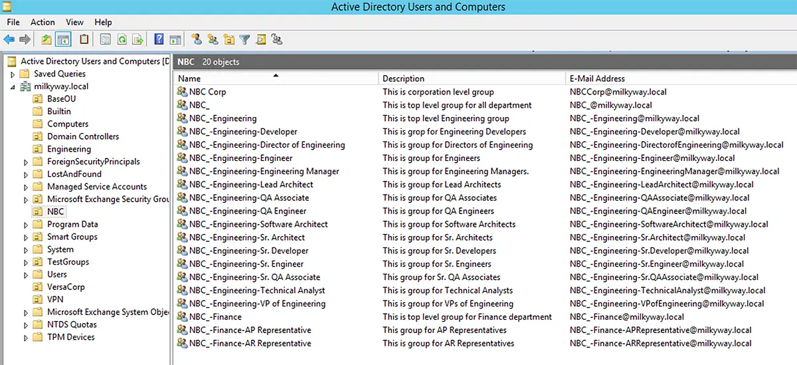
Task: Select the NBC_-Engineering-VP of Engineering group
Action: coord(257,304)
